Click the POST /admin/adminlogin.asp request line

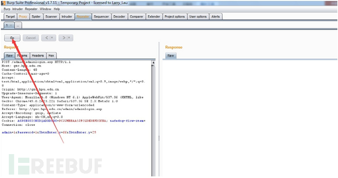click(36, 62)
